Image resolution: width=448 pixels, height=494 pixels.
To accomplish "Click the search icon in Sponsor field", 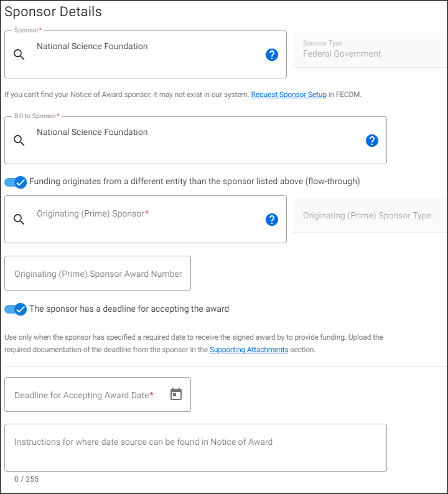I will (x=19, y=55).
